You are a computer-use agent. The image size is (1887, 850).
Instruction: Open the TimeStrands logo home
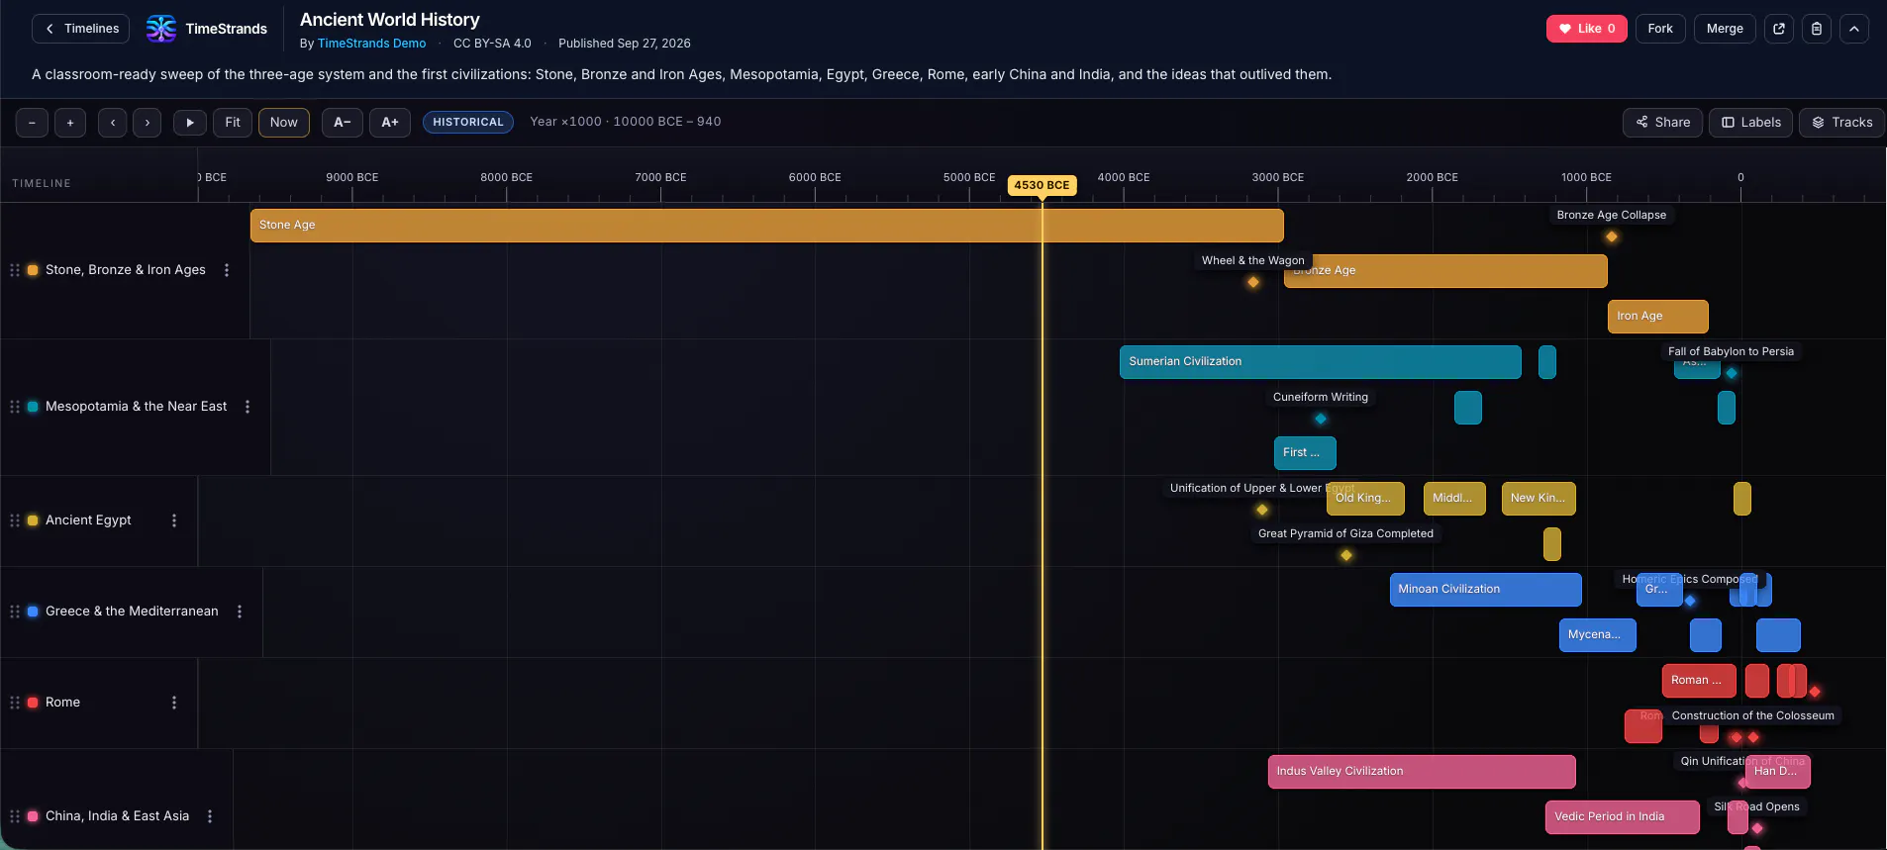(x=207, y=29)
